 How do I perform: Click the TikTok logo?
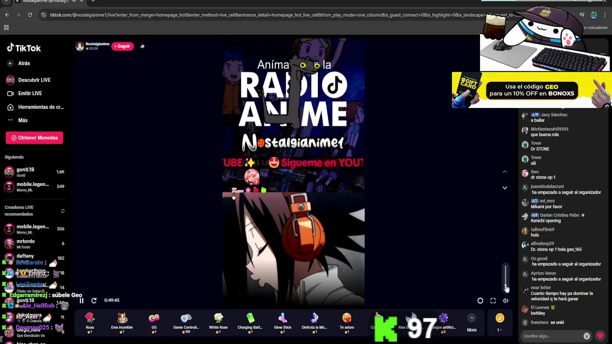[x=24, y=48]
